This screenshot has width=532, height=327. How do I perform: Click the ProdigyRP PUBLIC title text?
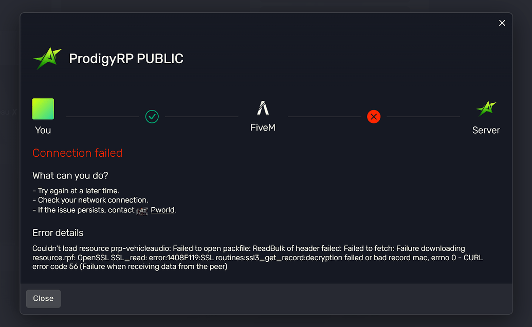pyautogui.click(x=125, y=58)
